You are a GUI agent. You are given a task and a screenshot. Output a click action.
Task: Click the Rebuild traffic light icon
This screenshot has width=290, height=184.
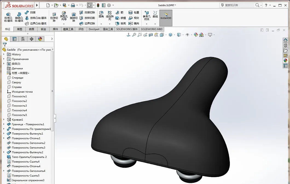point(98,5)
